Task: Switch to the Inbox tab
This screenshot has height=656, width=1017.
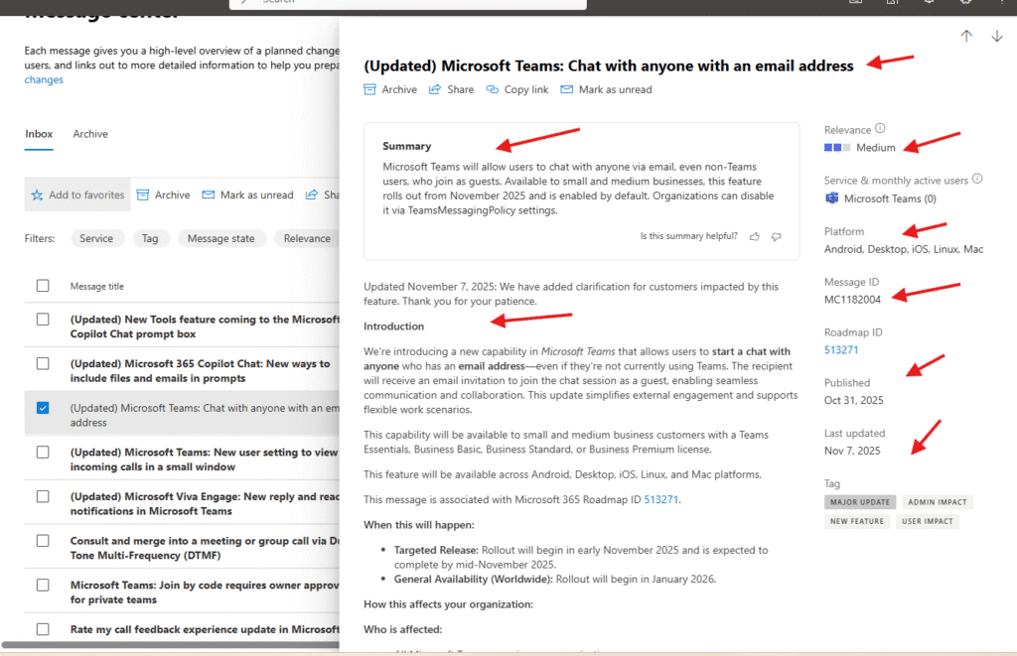Action: (39, 134)
